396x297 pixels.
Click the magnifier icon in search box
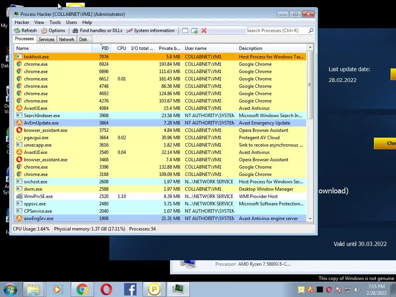(311, 31)
